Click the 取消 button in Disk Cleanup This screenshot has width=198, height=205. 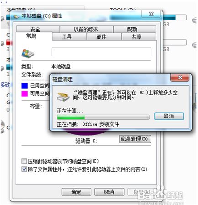tap(169, 116)
